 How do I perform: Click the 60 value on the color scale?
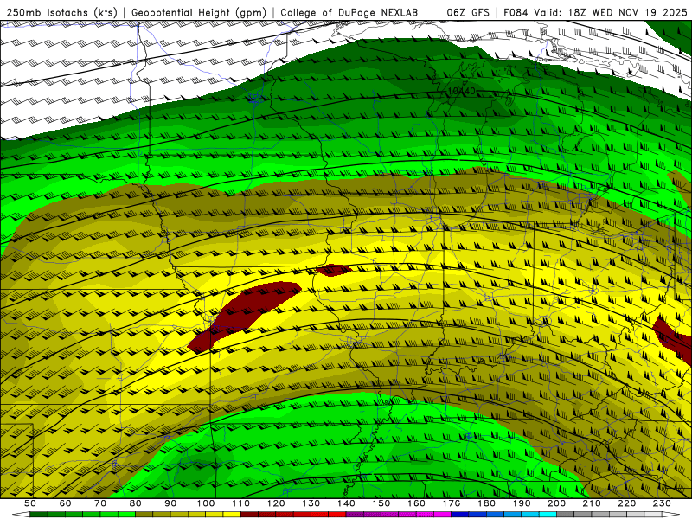point(65,503)
